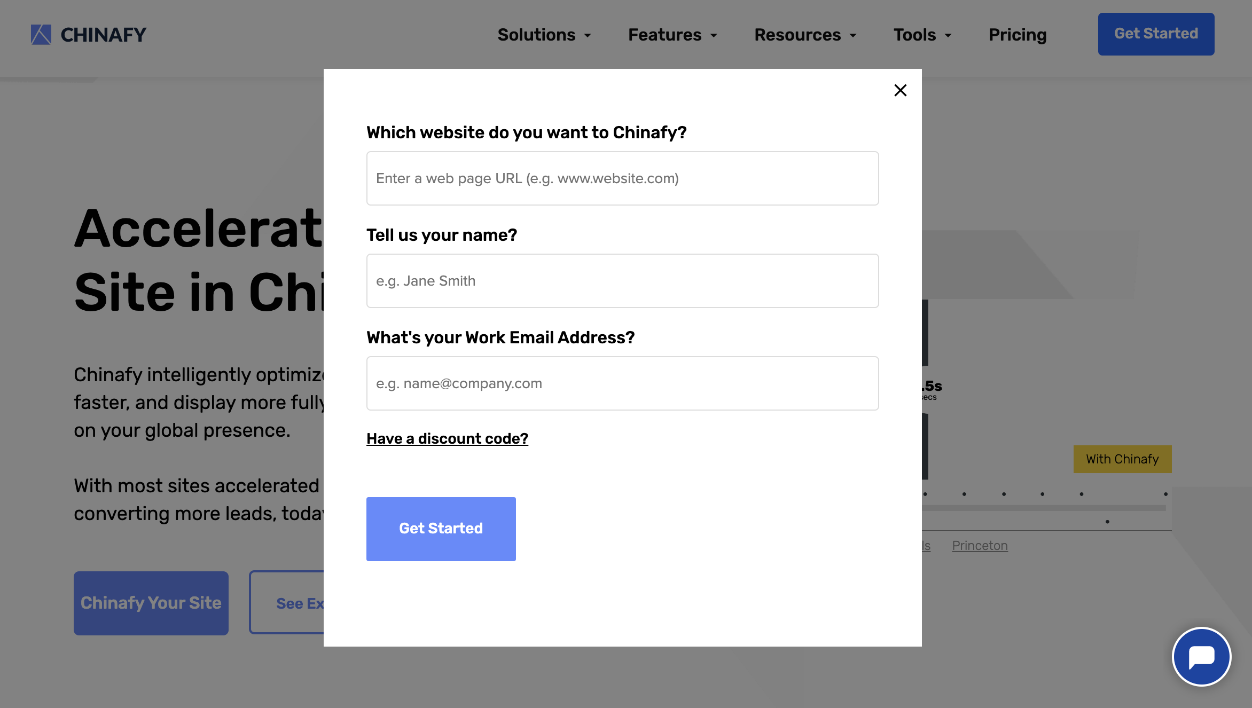Click the CHINAFY brand name text
The height and width of the screenshot is (708, 1252).
pyautogui.click(x=103, y=35)
